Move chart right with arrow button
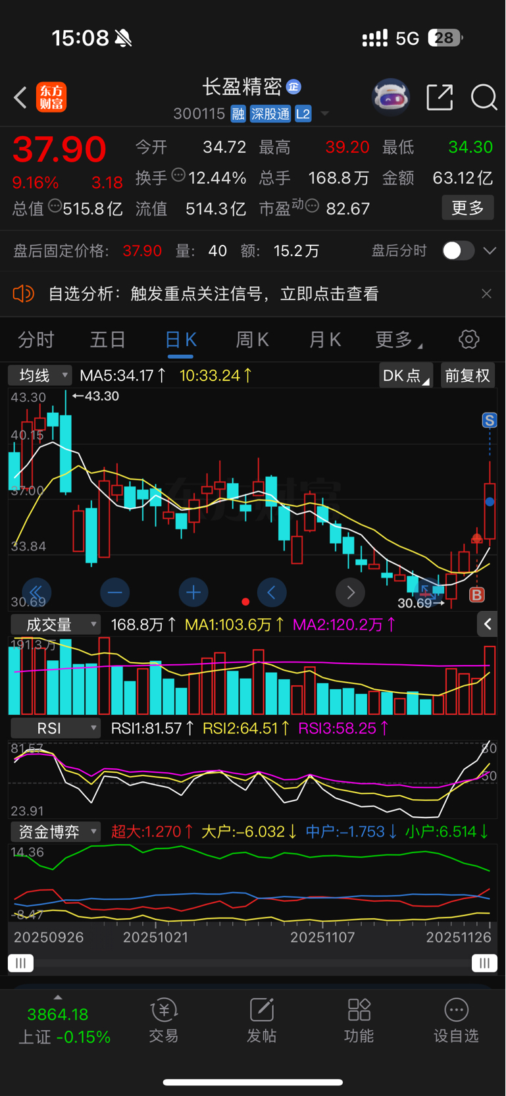This screenshot has width=506, height=1096. tap(351, 593)
